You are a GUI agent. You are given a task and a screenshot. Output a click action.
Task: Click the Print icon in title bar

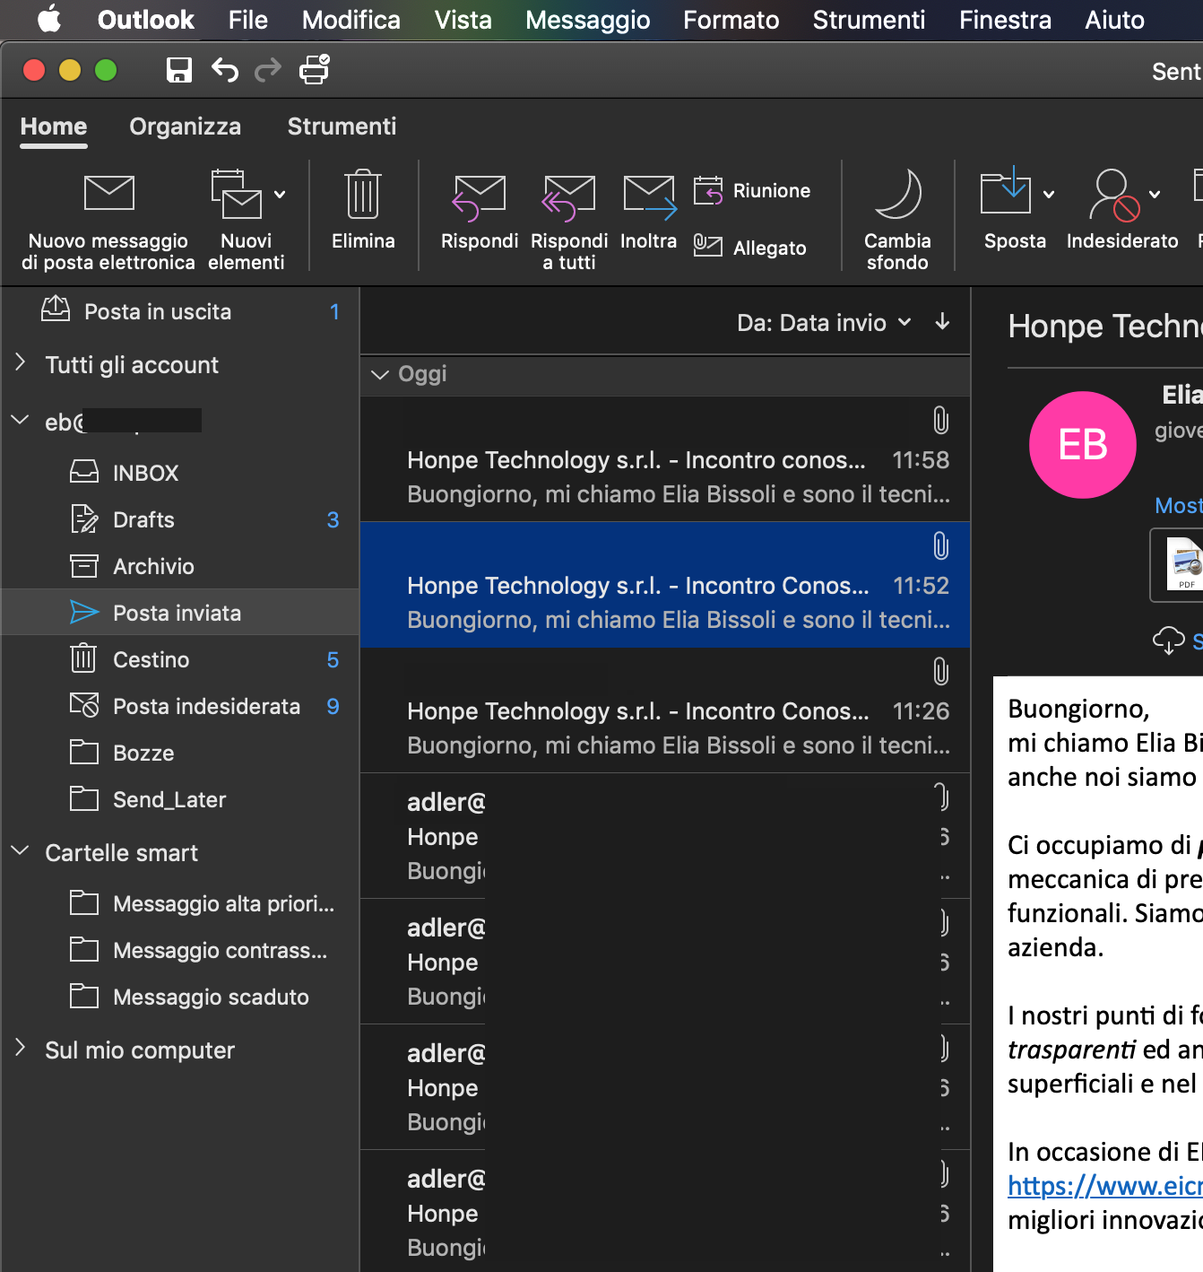(x=314, y=70)
